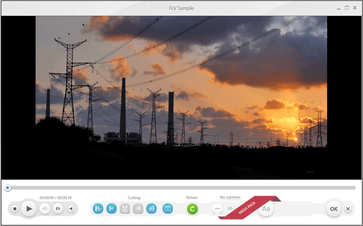This screenshot has height=226, width=363.
Task: Open the Aa subtitle font settings
Action: pos(266,209)
